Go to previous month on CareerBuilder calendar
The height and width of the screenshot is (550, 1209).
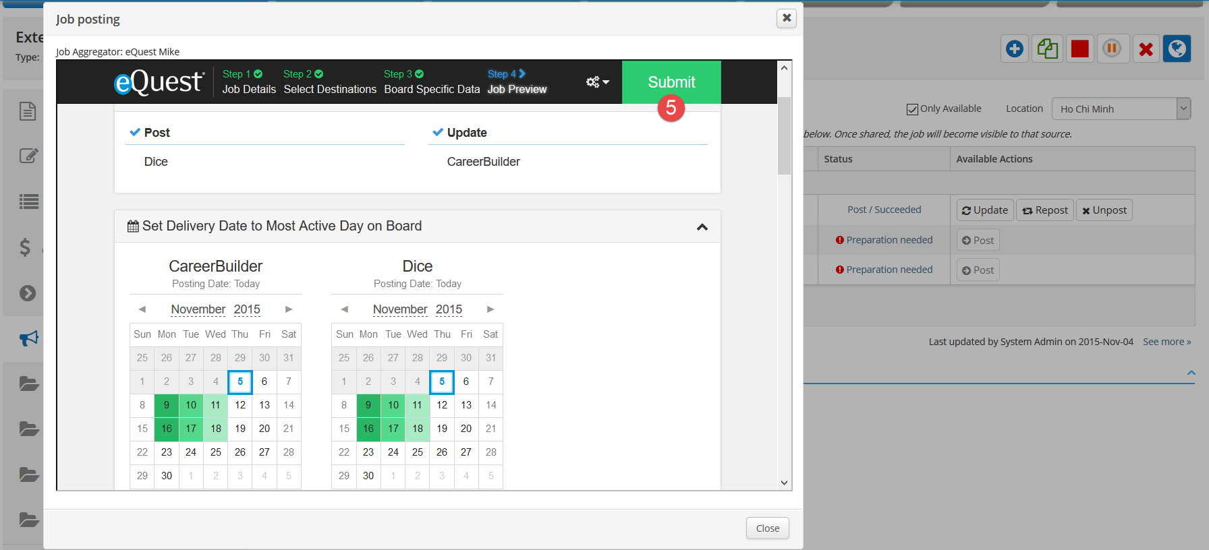(x=142, y=309)
